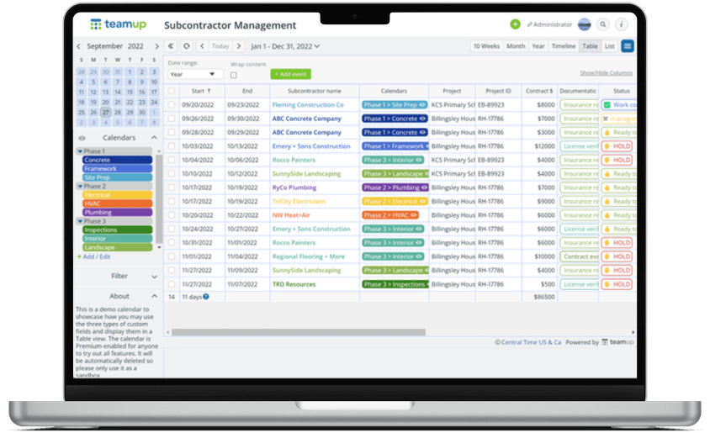The width and height of the screenshot is (710, 433).
Task: Enable the Wrap content checkbox
Action: (x=234, y=75)
